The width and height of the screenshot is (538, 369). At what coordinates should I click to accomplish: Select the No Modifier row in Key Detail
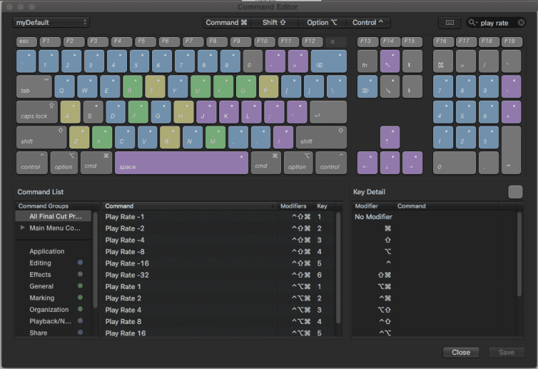click(434, 216)
